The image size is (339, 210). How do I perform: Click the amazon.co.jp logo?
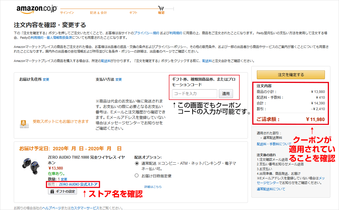tap(36, 9)
